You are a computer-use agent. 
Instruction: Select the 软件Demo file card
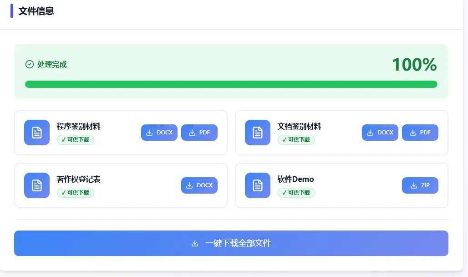coord(341,185)
